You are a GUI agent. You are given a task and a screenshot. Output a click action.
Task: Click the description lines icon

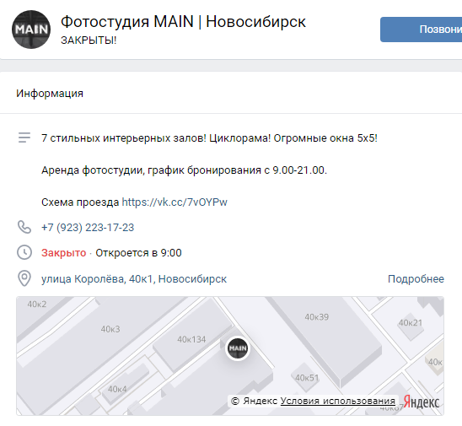click(24, 138)
